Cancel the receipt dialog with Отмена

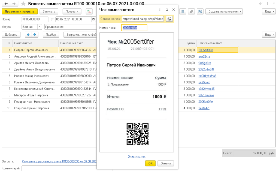pos(165,163)
